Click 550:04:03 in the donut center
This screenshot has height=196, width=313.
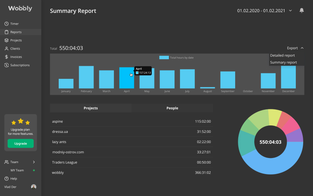270,142
